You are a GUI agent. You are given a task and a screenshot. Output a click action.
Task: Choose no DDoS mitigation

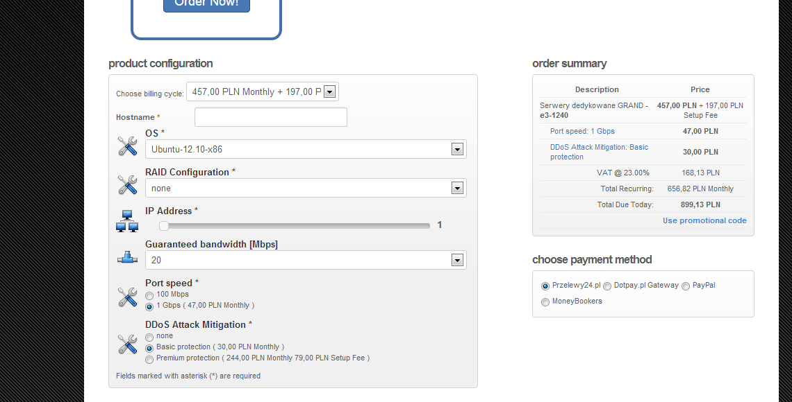[x=149, y=338]
